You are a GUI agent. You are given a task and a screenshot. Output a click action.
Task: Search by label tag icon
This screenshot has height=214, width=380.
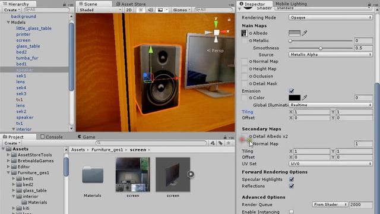point(220,143)
